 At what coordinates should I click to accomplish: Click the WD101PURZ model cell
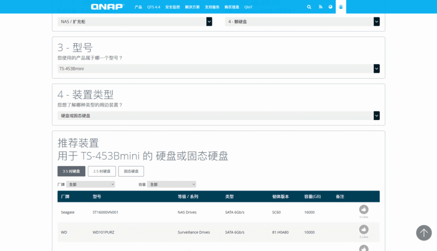[104, 232]
